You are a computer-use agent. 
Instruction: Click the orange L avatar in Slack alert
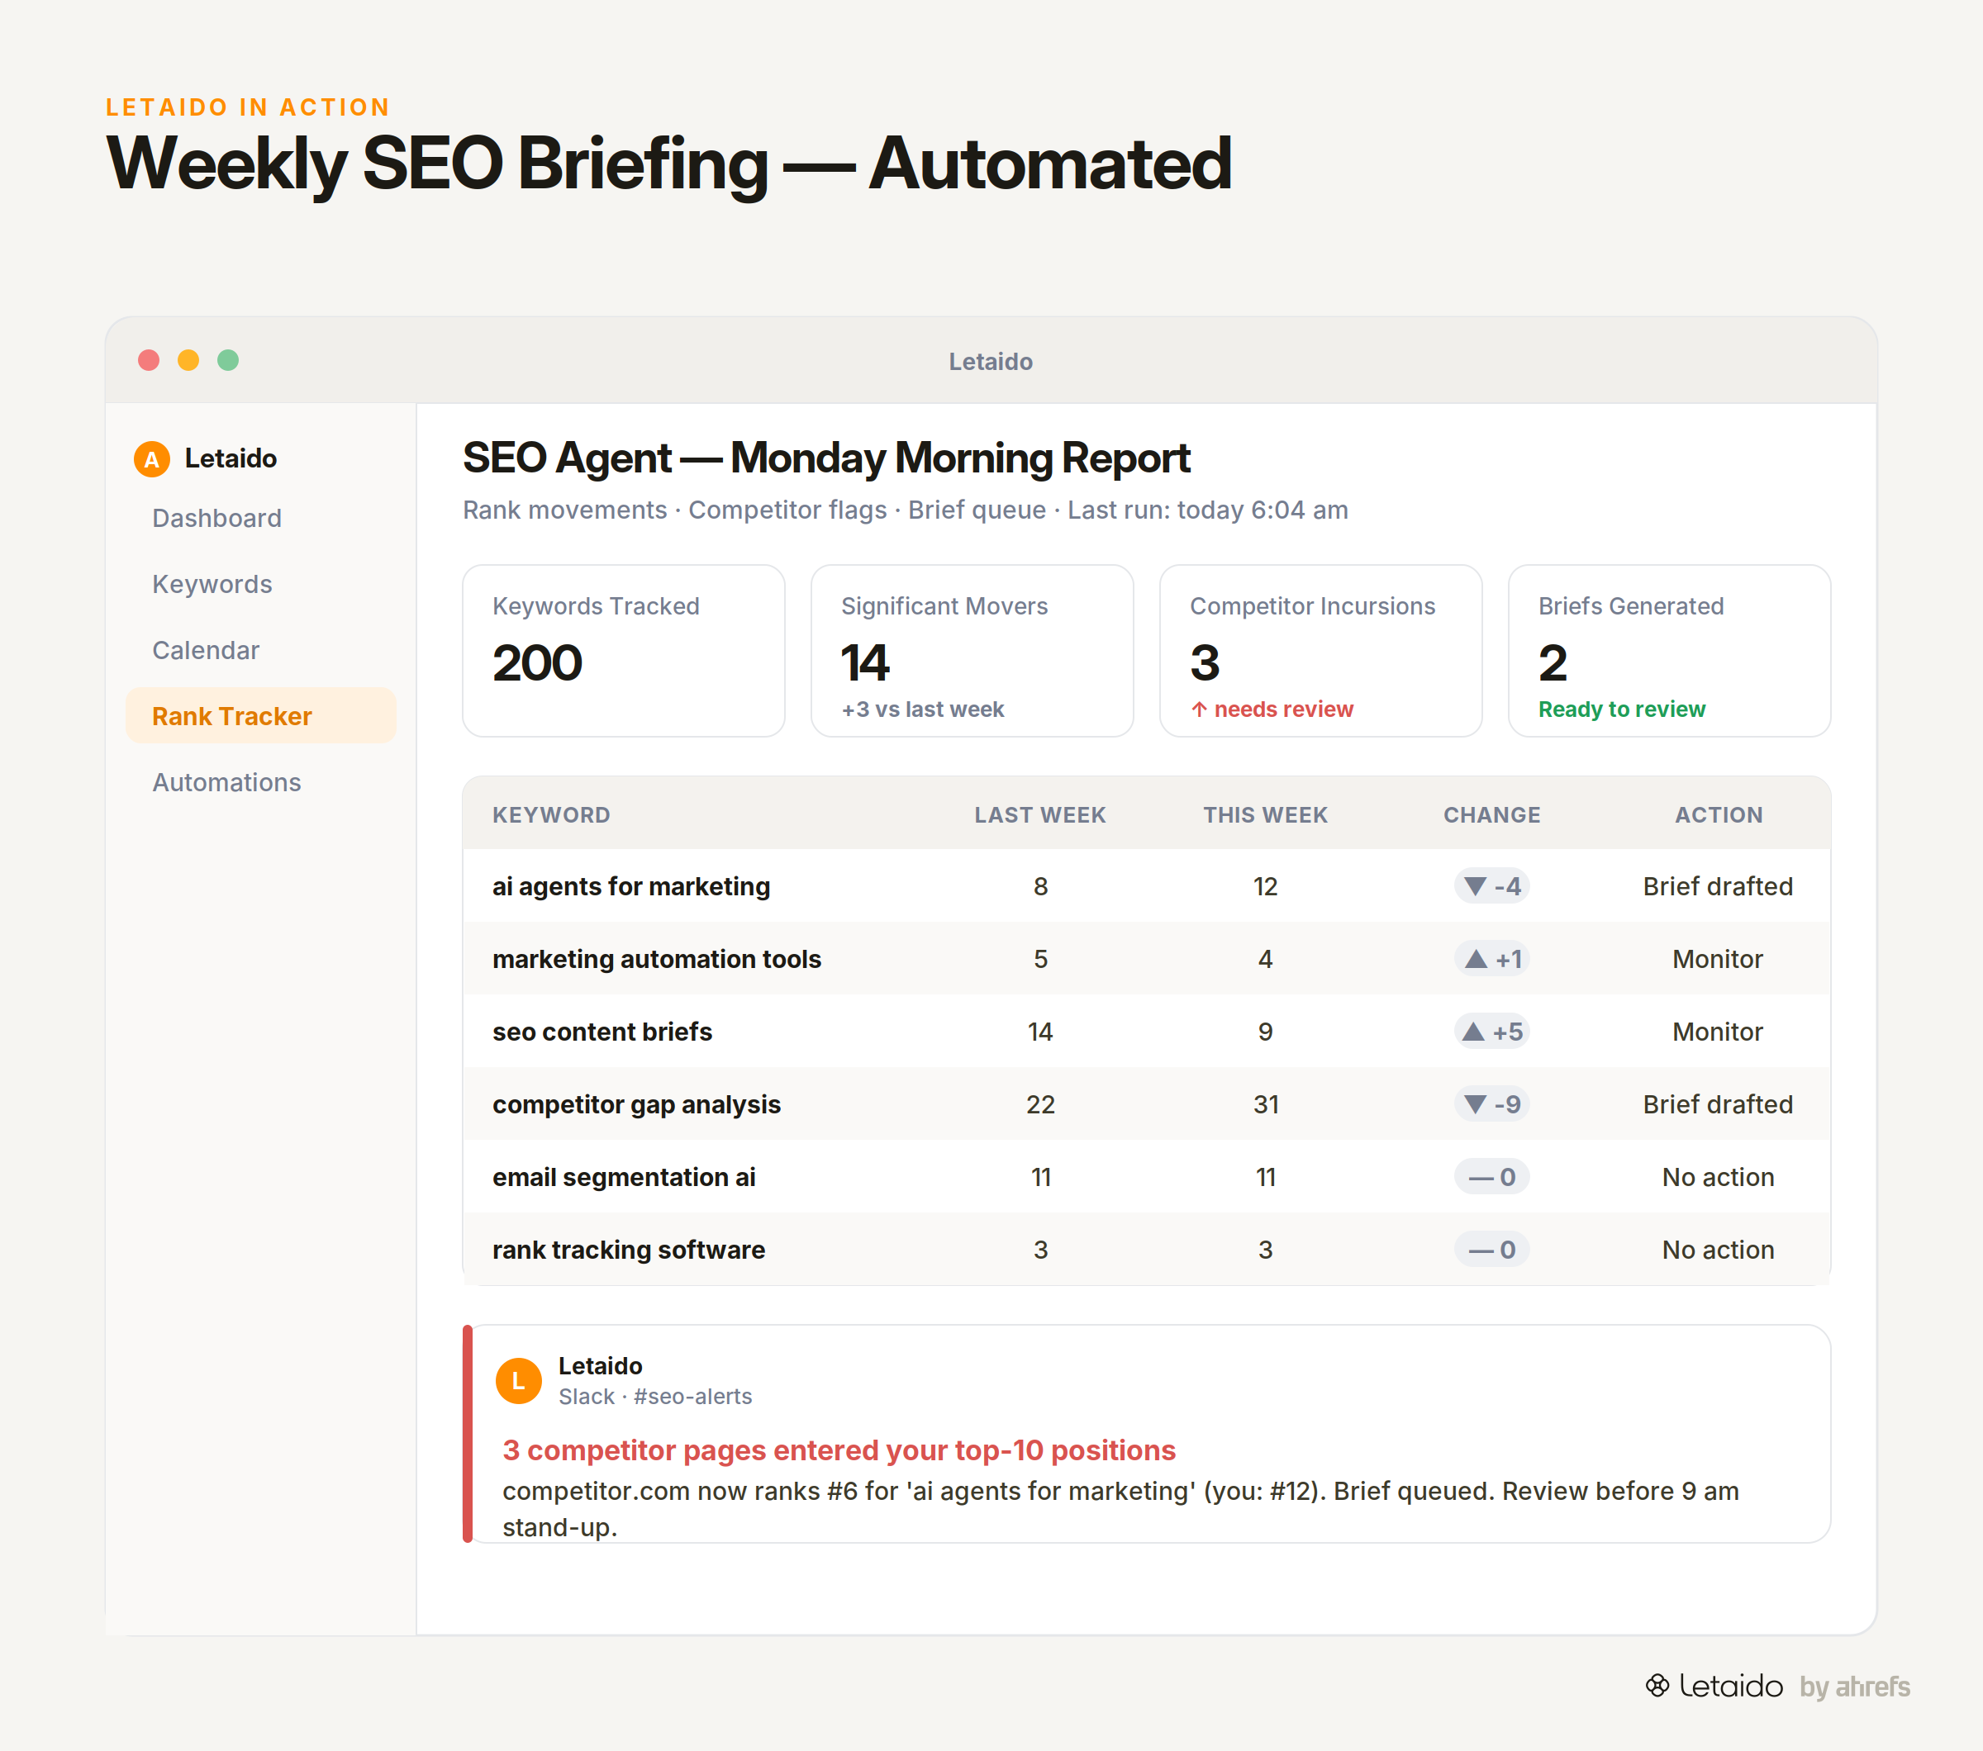point(518,1381)
